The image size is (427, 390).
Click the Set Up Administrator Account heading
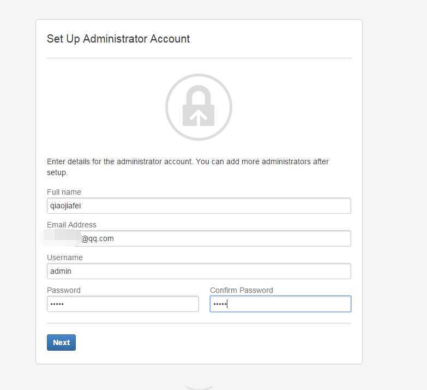pos(118,39)
